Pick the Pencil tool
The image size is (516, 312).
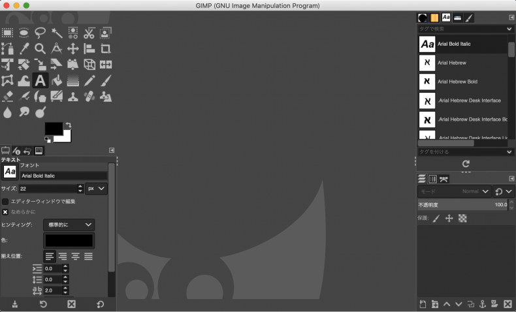tap(89, 80)
